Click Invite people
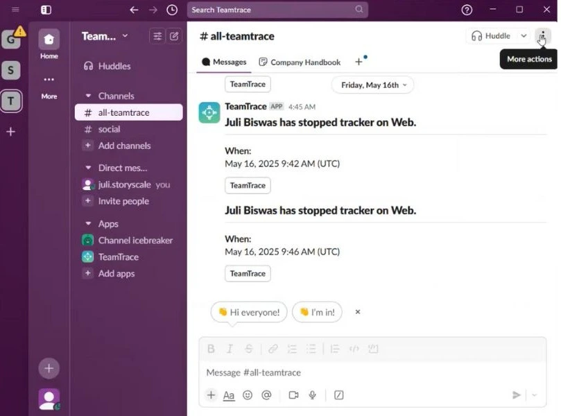This screenshot has width=561, height=416. point(129,201)
